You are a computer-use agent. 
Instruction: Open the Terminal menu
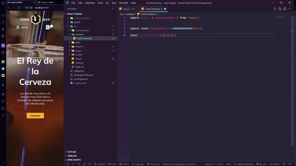pos(123,3)
